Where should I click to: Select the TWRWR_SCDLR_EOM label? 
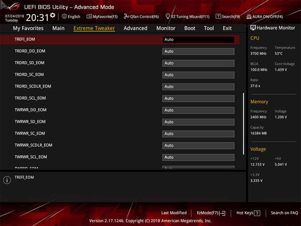(x=33, y=145)
